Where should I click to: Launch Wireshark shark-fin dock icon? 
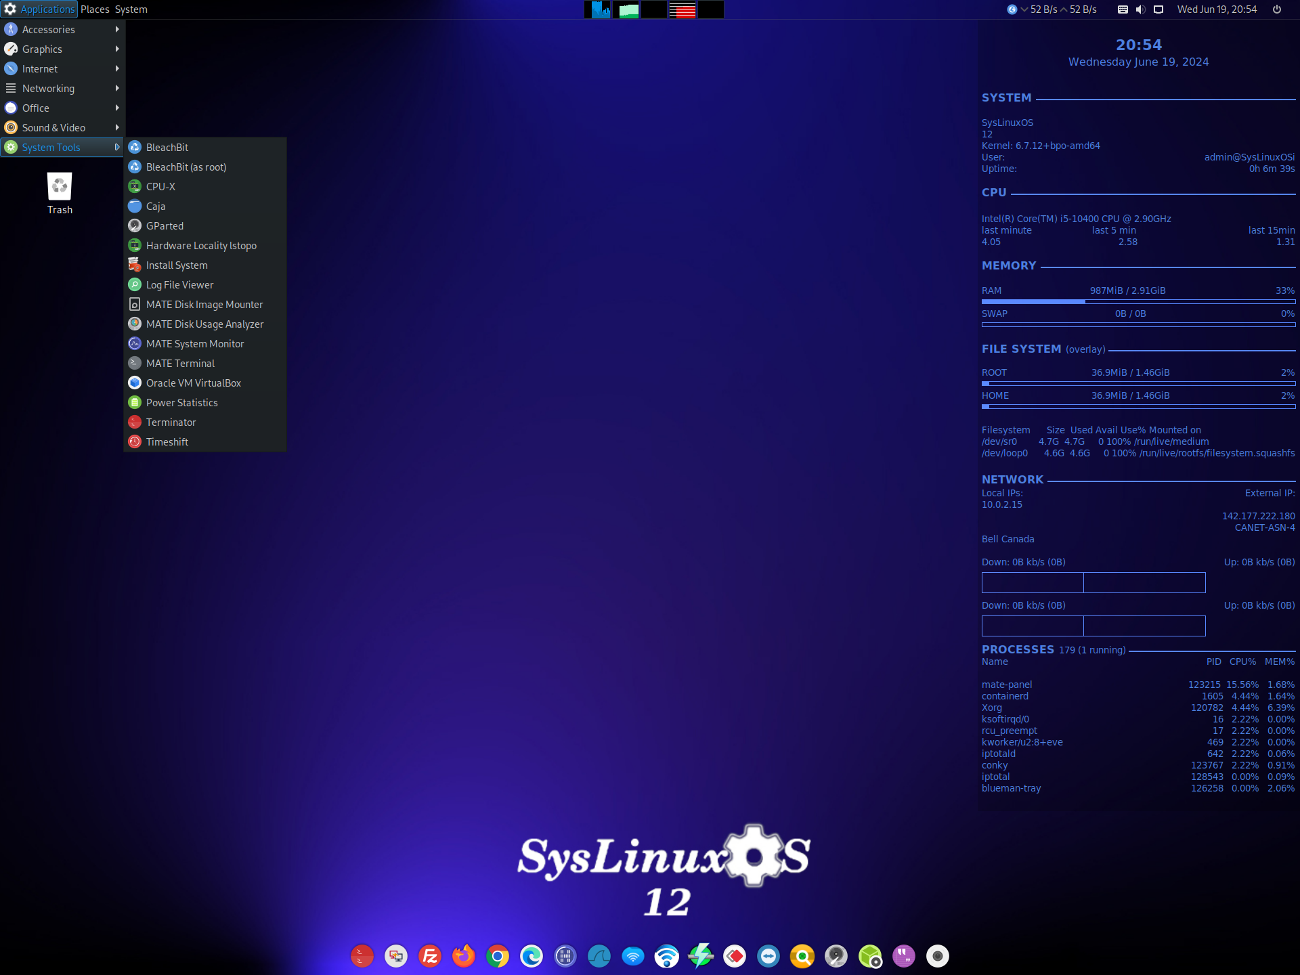(x=599, y=956)
